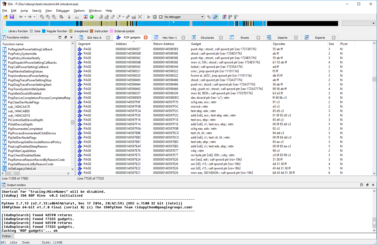Click the Search binary '101' binoculars icon
This screenshot has width=377, height=245.
54,17
